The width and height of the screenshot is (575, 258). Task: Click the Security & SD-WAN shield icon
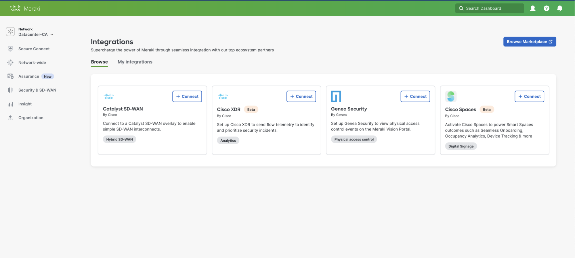[x=10, y=90]
